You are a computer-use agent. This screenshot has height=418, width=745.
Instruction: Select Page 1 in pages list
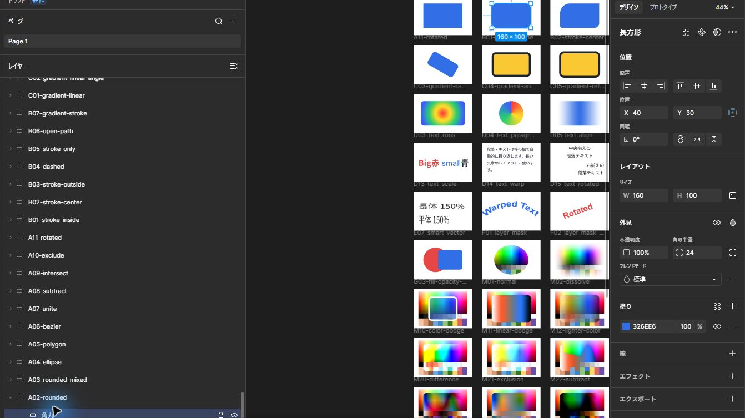pos(122,41)
